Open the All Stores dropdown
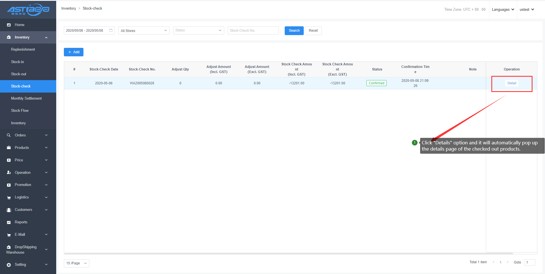The height and width of the screenshot is (274, 545). [144, 31]
